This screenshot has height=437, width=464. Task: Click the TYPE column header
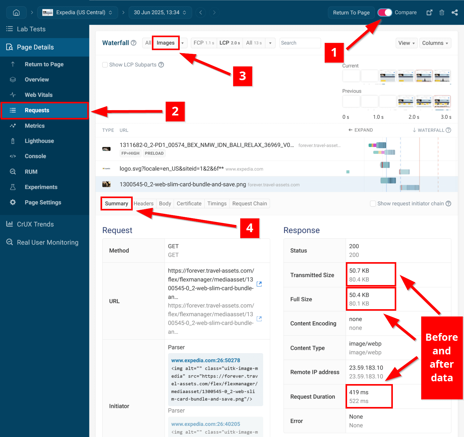[108, 130]
